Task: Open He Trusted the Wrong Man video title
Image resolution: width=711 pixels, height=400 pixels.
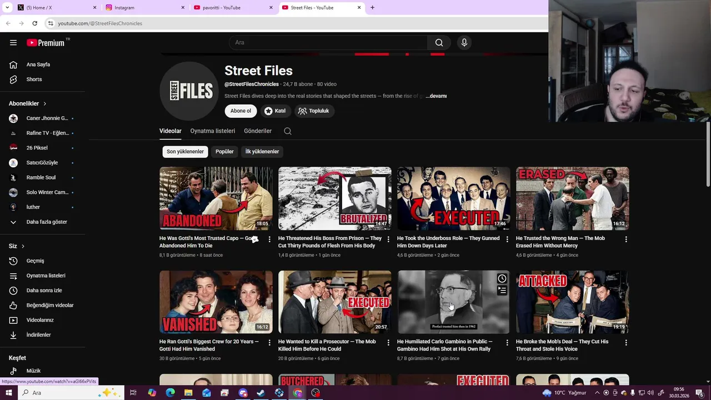Action: pyautogui.click(x=560, y=242)
